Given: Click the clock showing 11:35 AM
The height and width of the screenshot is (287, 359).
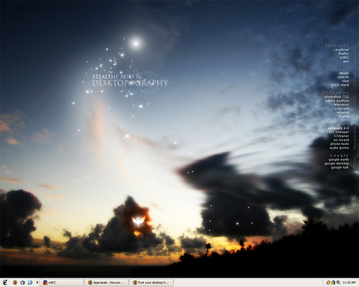Looking at the screenshot, I should tap(349, 283).
